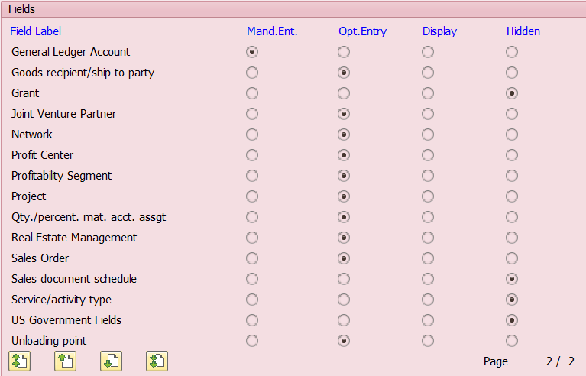Screen dimensions: 586x376
Task: Click the next page icon
Action: [x=111, y=361]
